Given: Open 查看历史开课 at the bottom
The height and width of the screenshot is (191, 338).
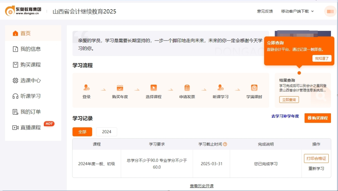Looking at the screenshot, I should point(203,186).
